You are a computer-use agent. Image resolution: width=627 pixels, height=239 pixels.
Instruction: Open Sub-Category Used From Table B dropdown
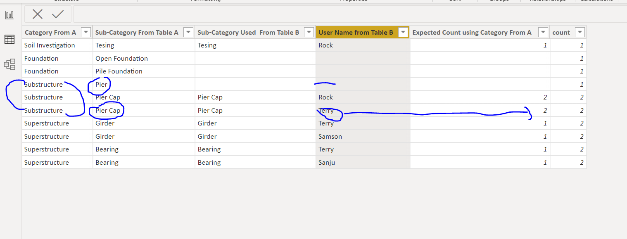coord(309,32)
